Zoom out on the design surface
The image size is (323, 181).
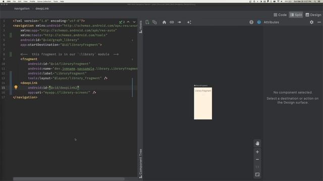pos(257,159)
